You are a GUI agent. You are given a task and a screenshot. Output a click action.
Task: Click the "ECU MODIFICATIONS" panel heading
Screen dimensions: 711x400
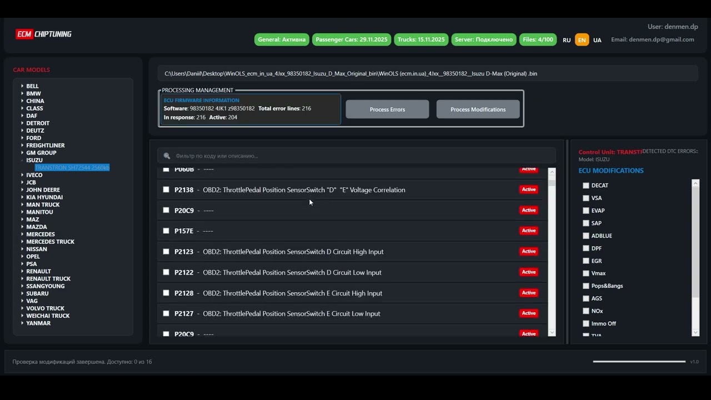pos(611,171)
